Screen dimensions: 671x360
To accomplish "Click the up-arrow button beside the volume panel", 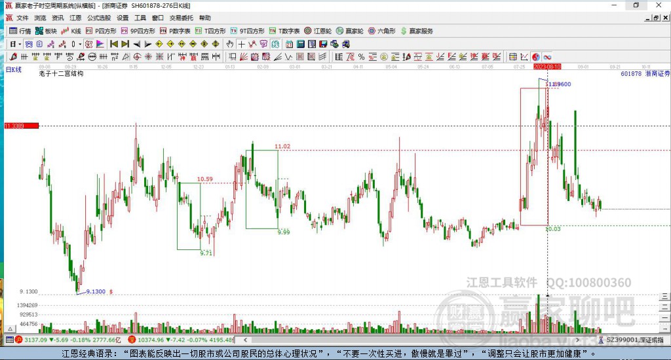I will pyautogui.click(x=10, y=329).
